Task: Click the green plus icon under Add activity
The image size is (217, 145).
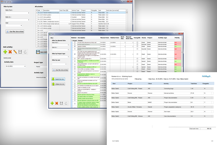Action: point(5,52)
